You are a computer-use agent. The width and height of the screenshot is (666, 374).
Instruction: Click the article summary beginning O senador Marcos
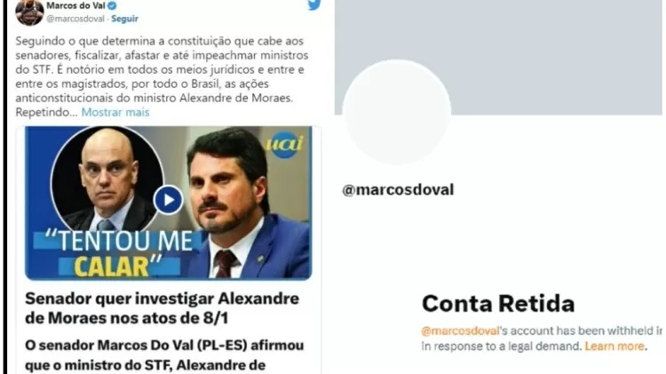pos(164,355)
